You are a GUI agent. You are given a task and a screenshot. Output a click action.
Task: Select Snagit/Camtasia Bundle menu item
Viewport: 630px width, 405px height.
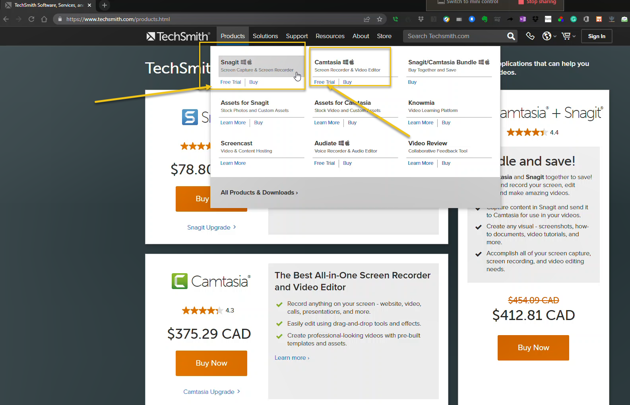coord(449,66)
